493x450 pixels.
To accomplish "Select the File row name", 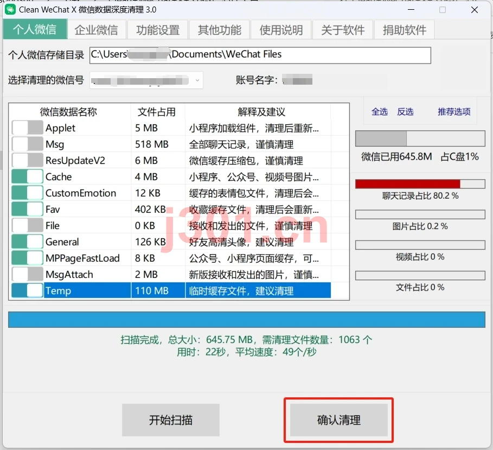I will coord(52,226).
